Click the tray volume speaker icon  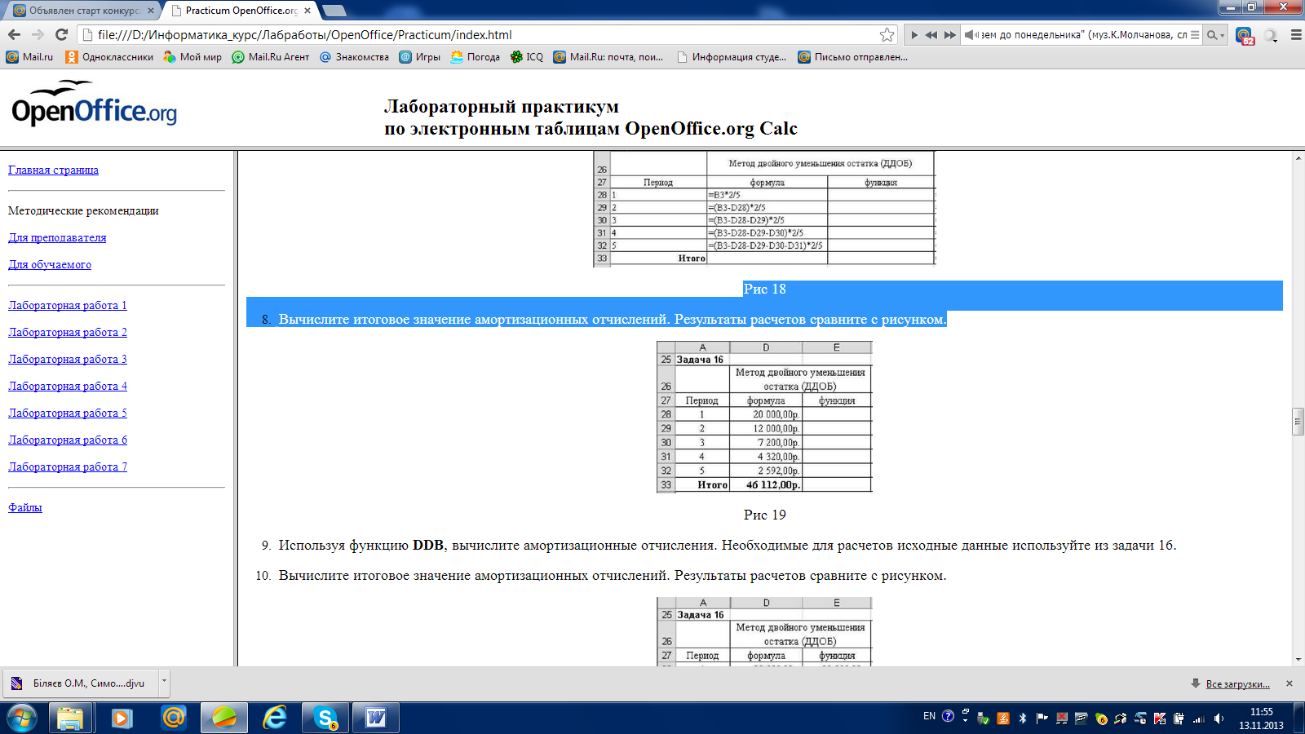pyautogui.click(x=1219, y=719)
